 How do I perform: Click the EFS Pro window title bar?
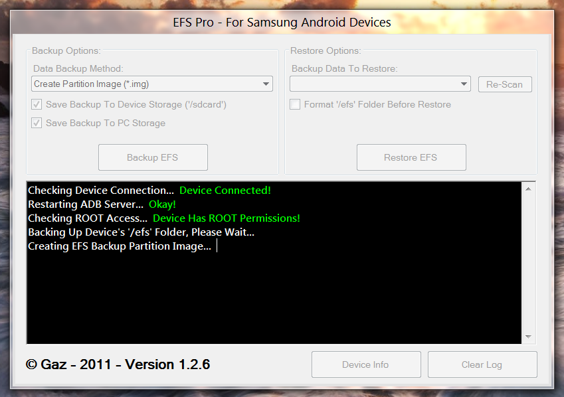[282, 23]
